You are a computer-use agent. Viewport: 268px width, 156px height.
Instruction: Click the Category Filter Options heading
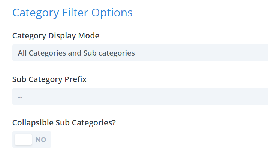coord(72,13)
